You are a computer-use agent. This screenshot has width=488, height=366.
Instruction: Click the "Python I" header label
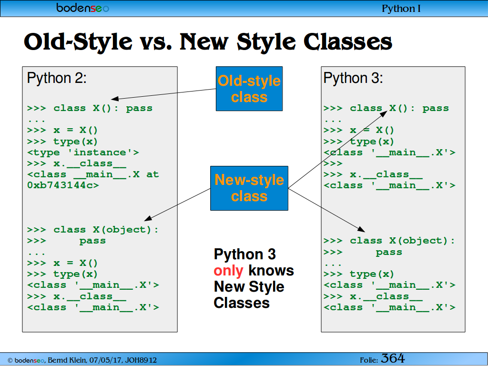click(x=401, y=9)
